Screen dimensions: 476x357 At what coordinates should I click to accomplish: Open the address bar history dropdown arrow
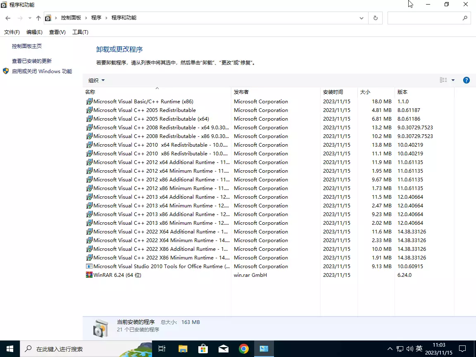tap(361, 18)
